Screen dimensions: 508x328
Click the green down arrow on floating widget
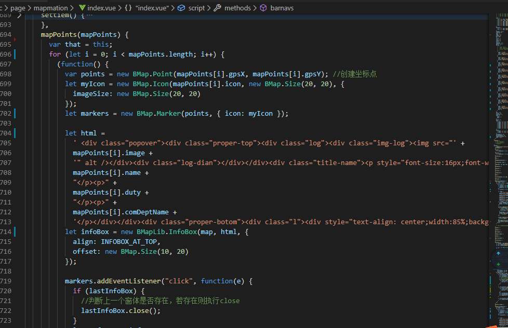[x=498, y=264]
